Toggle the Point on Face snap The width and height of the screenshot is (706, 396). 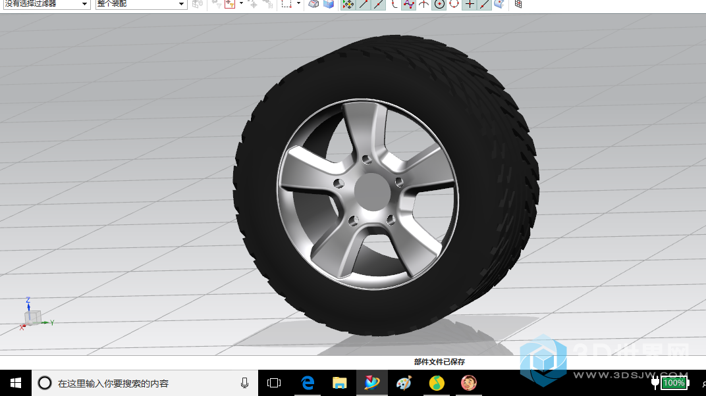tap(499, 4)
